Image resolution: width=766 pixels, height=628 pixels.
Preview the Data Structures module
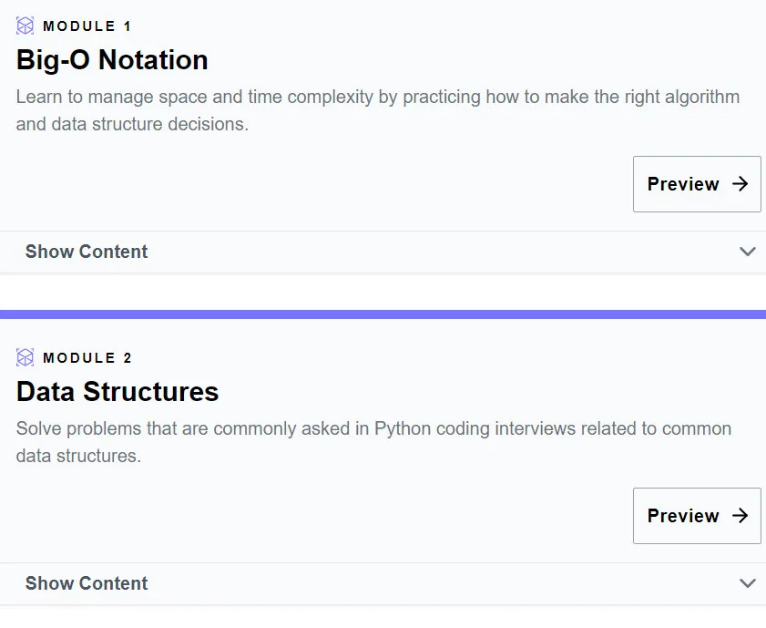pyautogui.click(x=697, y=516)
